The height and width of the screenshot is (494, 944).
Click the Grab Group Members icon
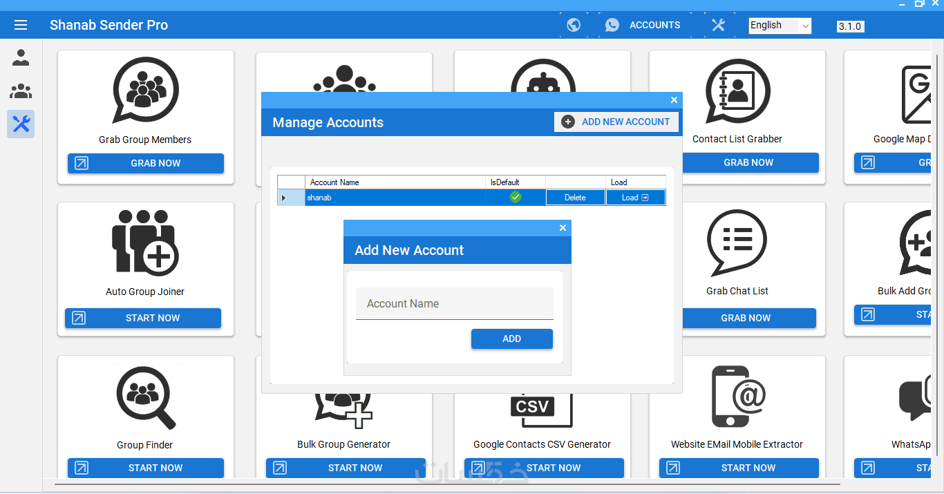(145, 92)
